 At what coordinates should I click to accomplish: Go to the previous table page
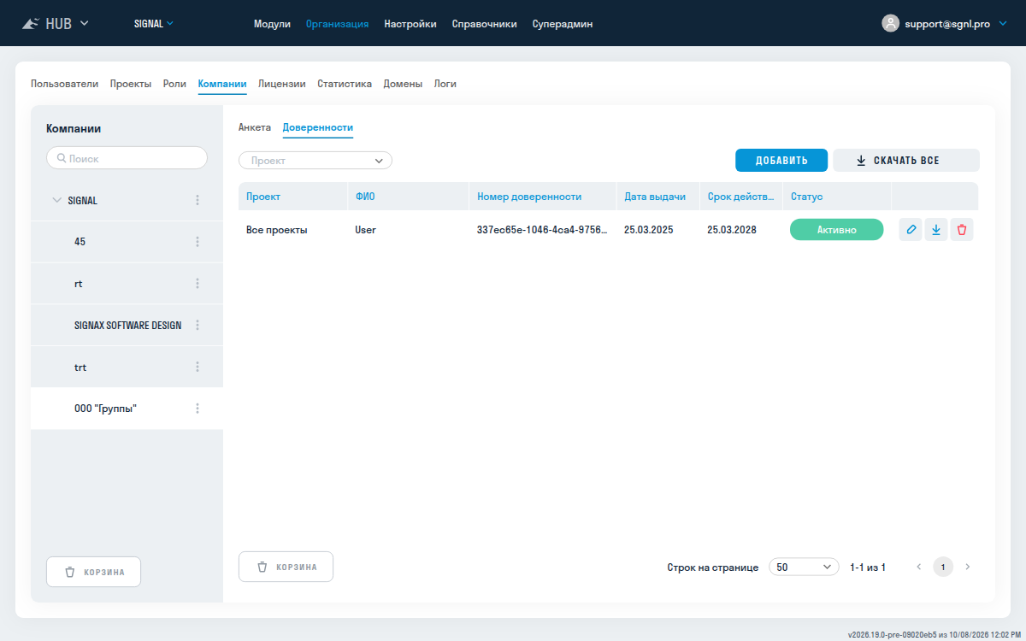pyautogui.click(x=919, y=567)
